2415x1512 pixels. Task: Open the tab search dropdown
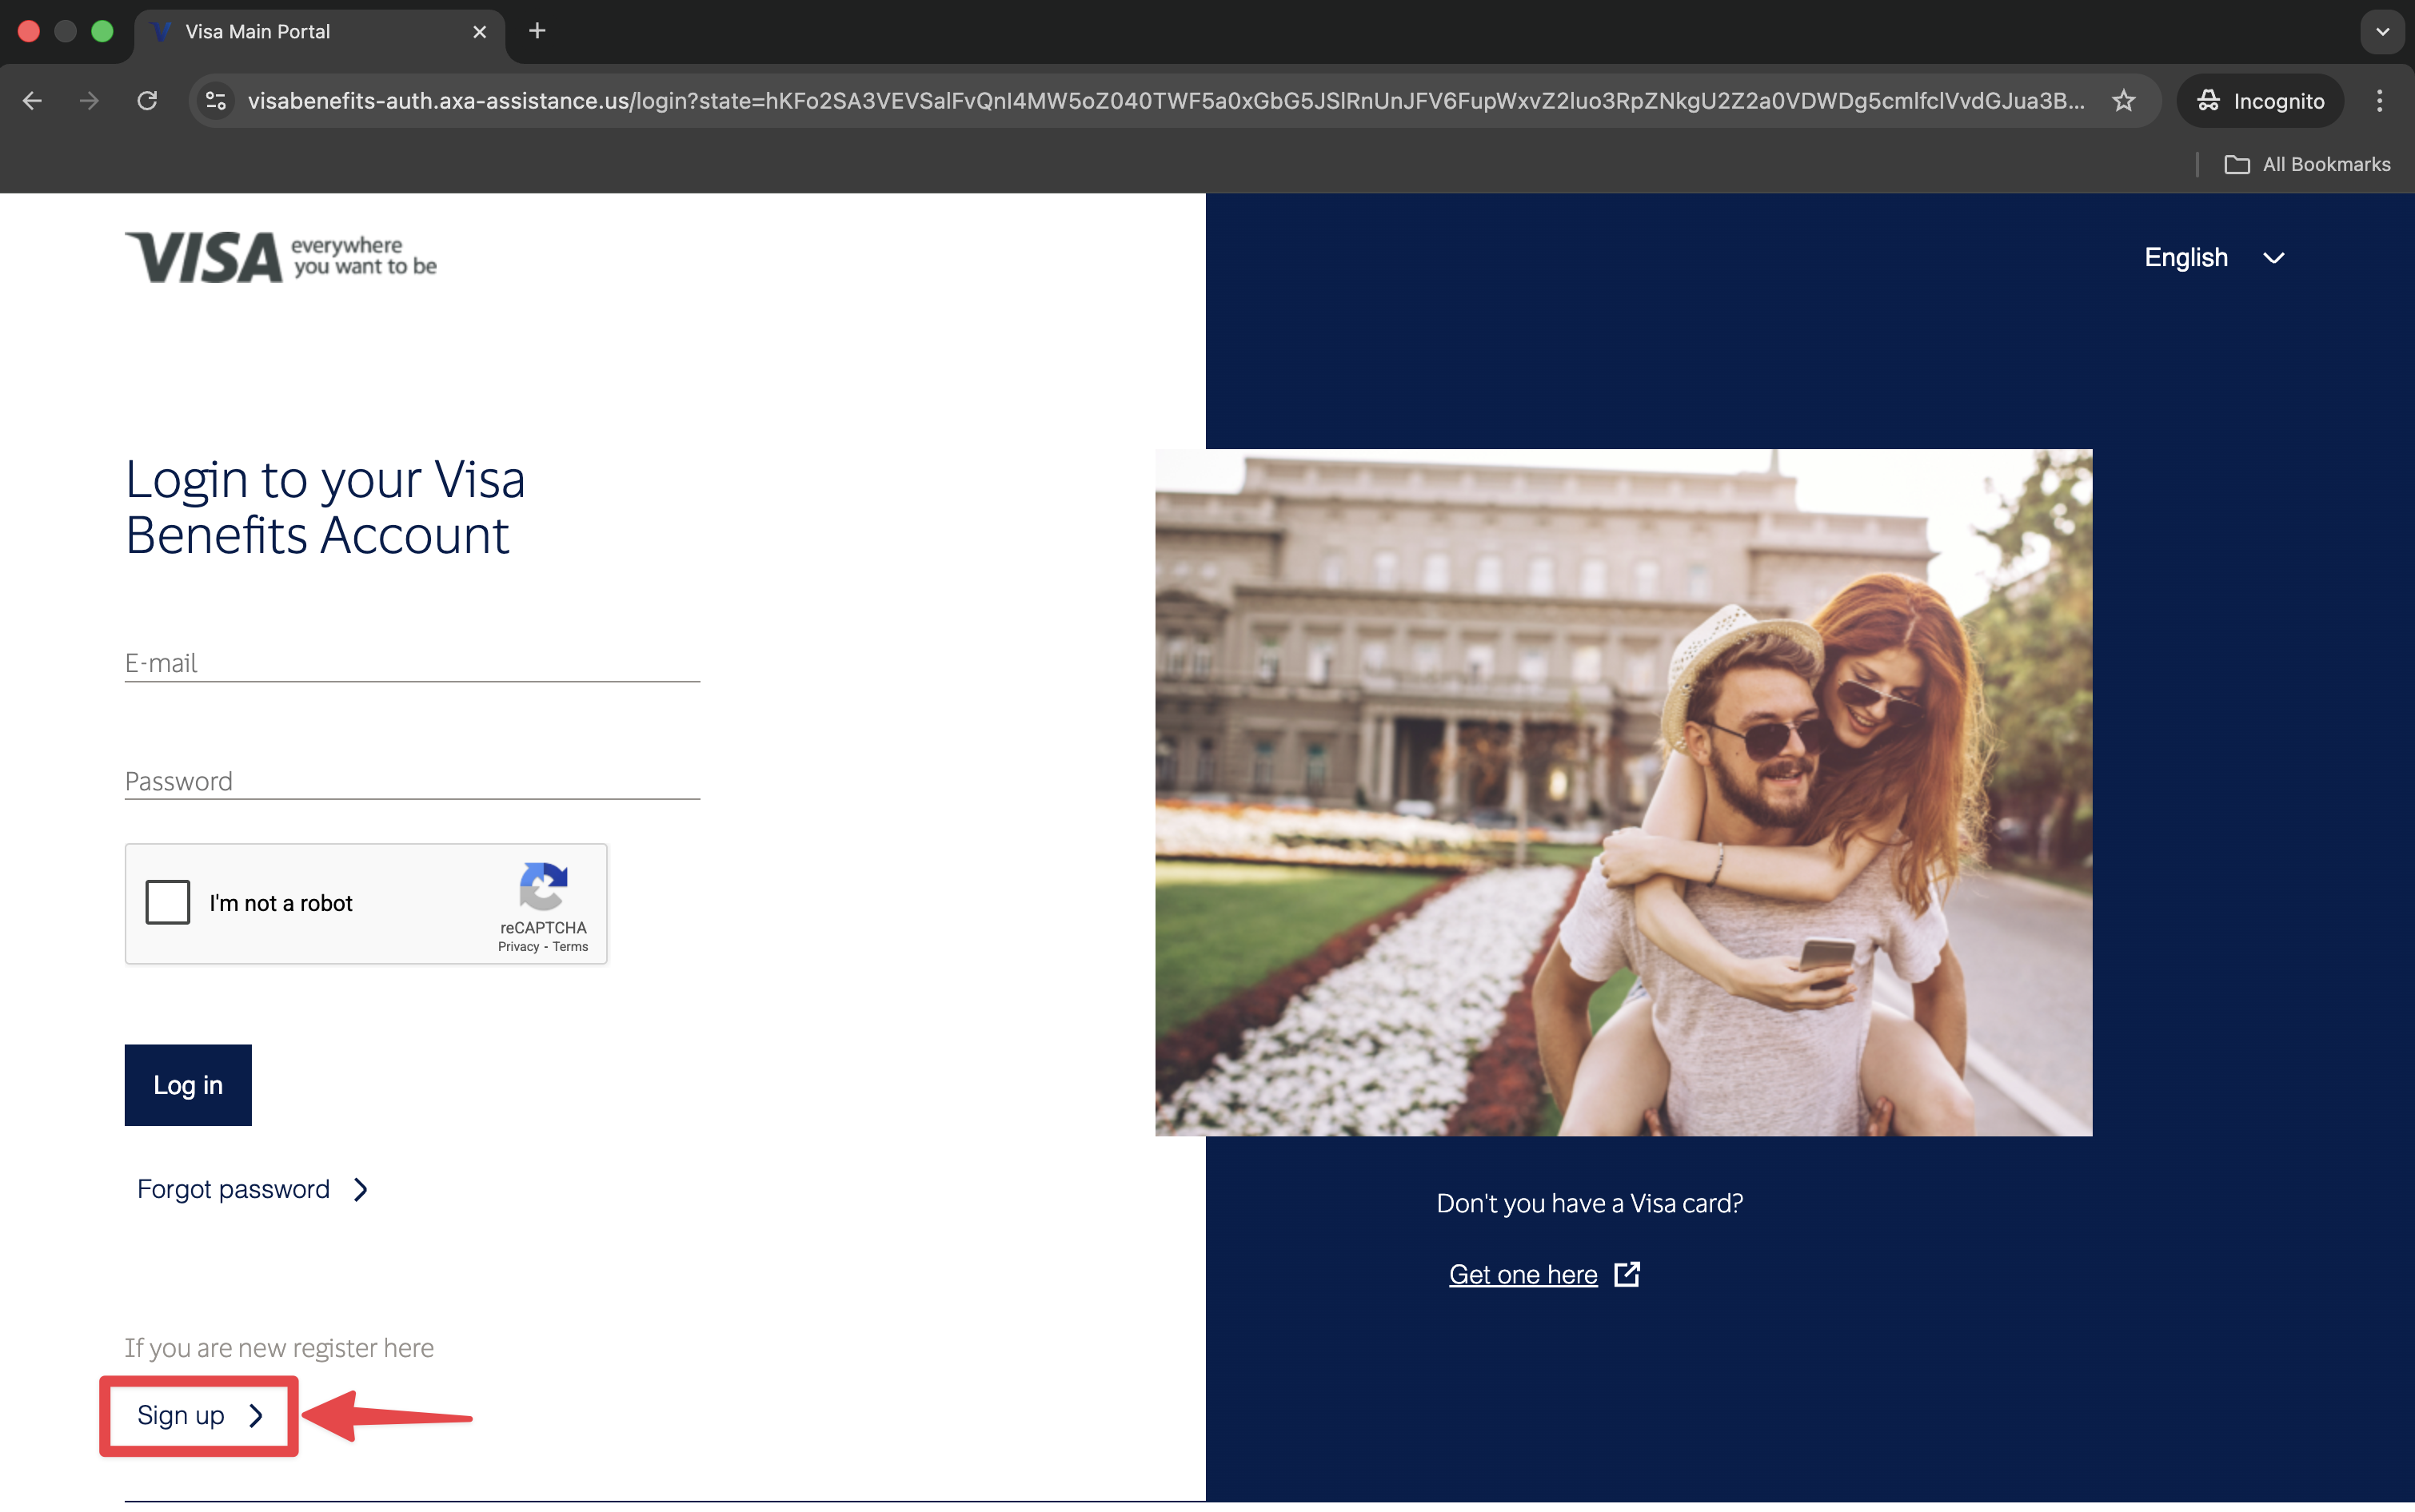coord(2382,31)
